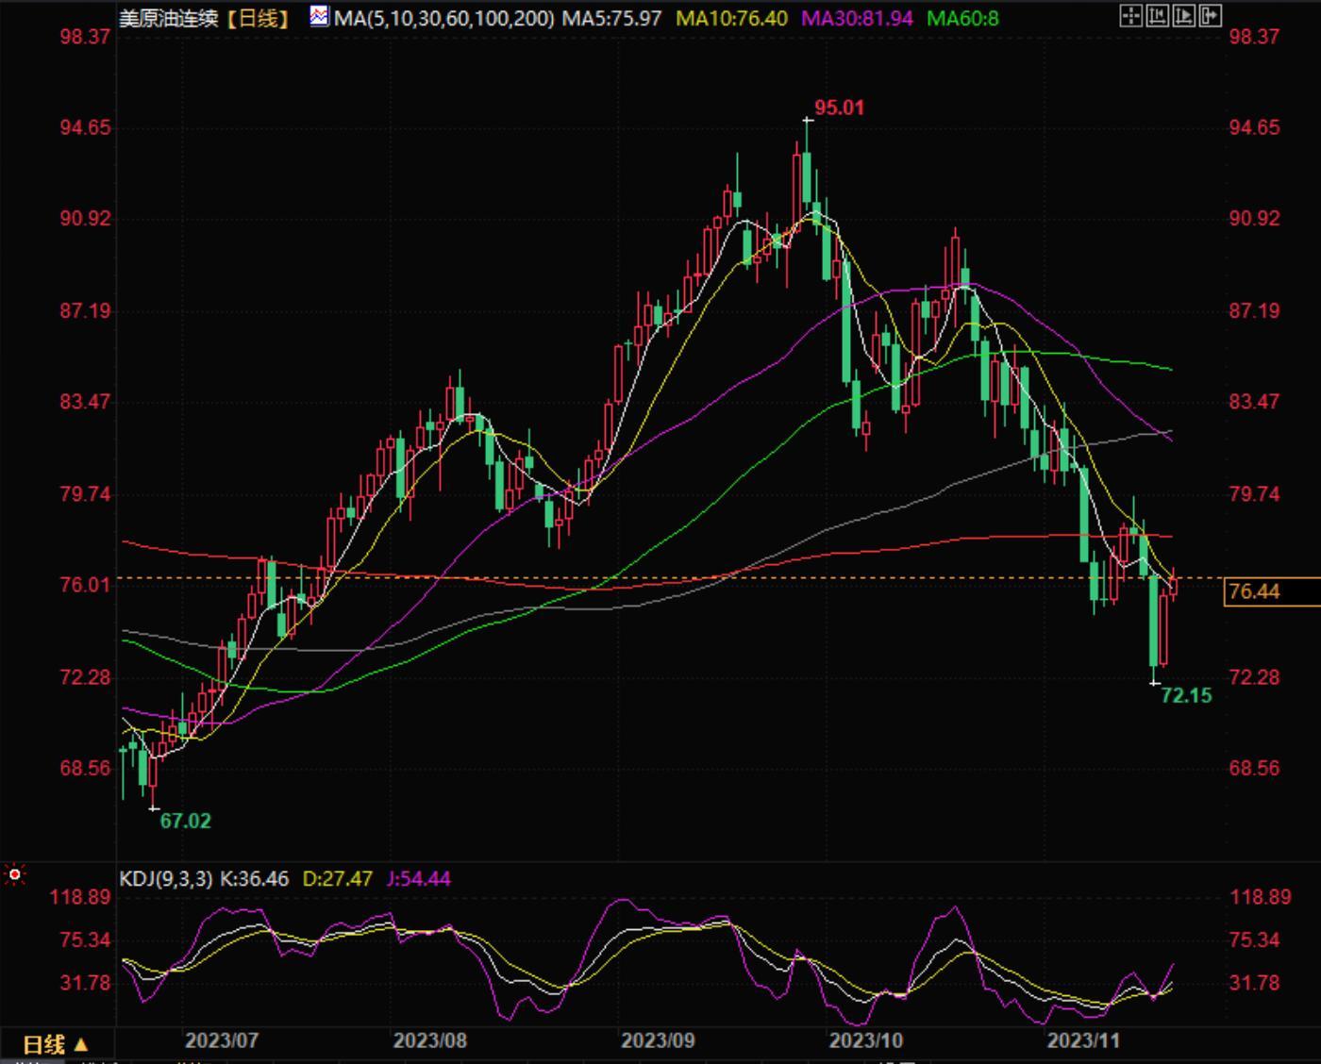1321x1064 pixels.
Task: Click the jump-to-chart-start icon
Action: (x=1157, y=16)
